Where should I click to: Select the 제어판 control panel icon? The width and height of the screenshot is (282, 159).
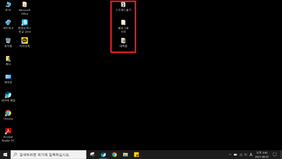pos(8,79)
